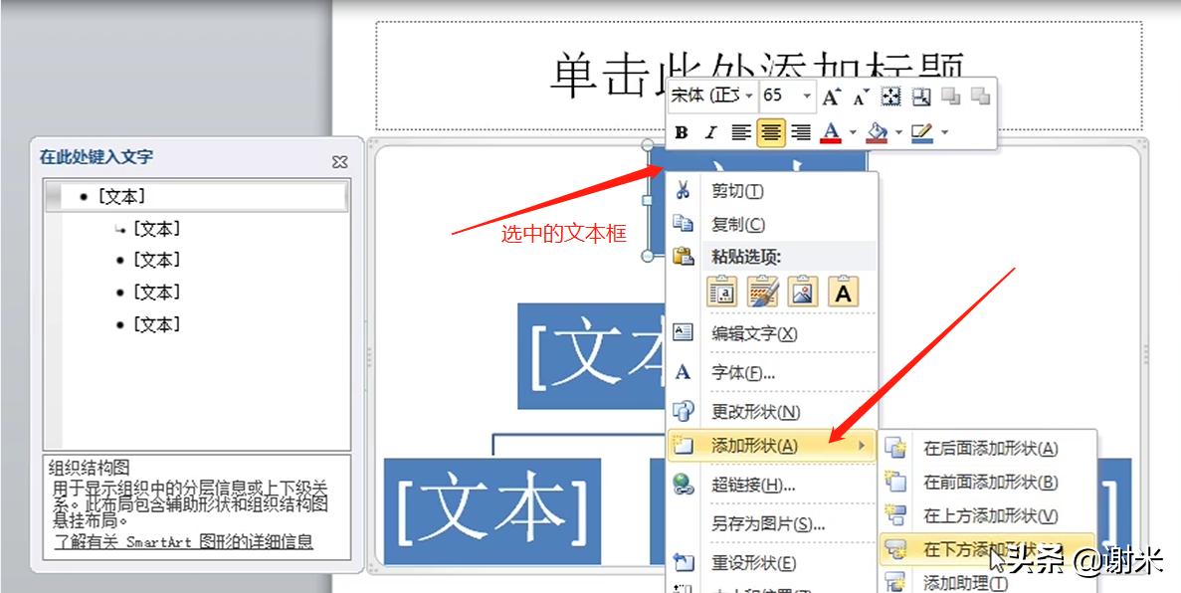The height and width of the screenshot is (593, 1181).
Task: Toggle bold formatting on the mini toolbar
Action: pos(682,132)
